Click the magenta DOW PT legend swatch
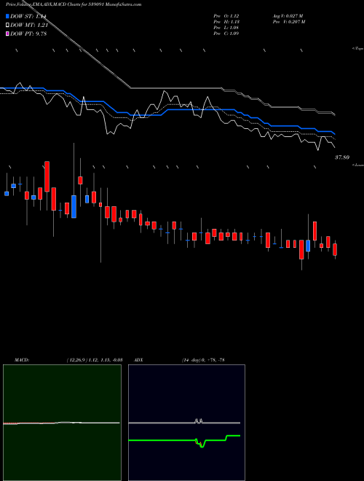This screenshot has height=481, width=364. 7,34
